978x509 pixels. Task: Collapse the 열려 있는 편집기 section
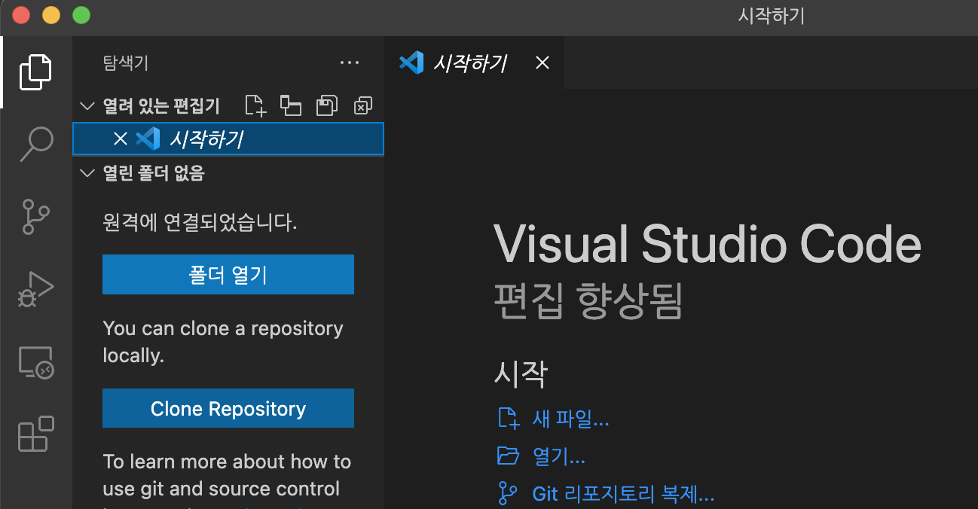click(87, 105)
